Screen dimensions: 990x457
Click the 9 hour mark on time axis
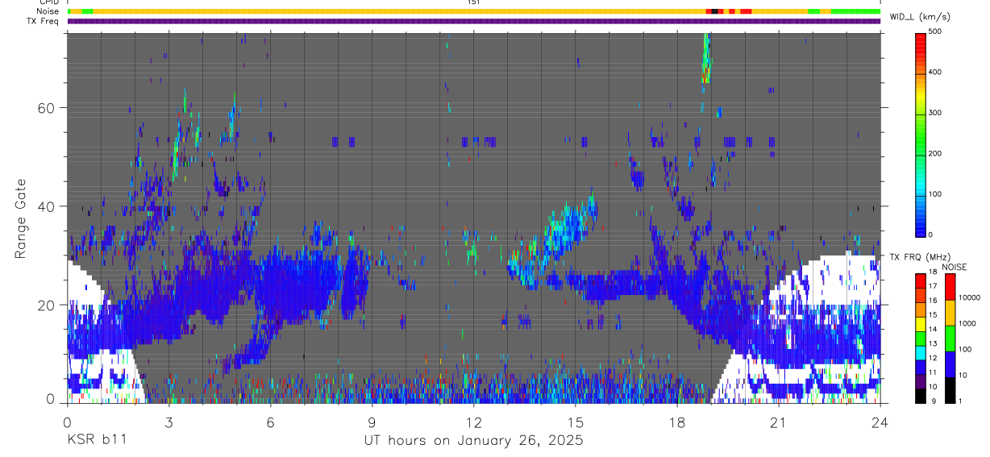[372, 422]
